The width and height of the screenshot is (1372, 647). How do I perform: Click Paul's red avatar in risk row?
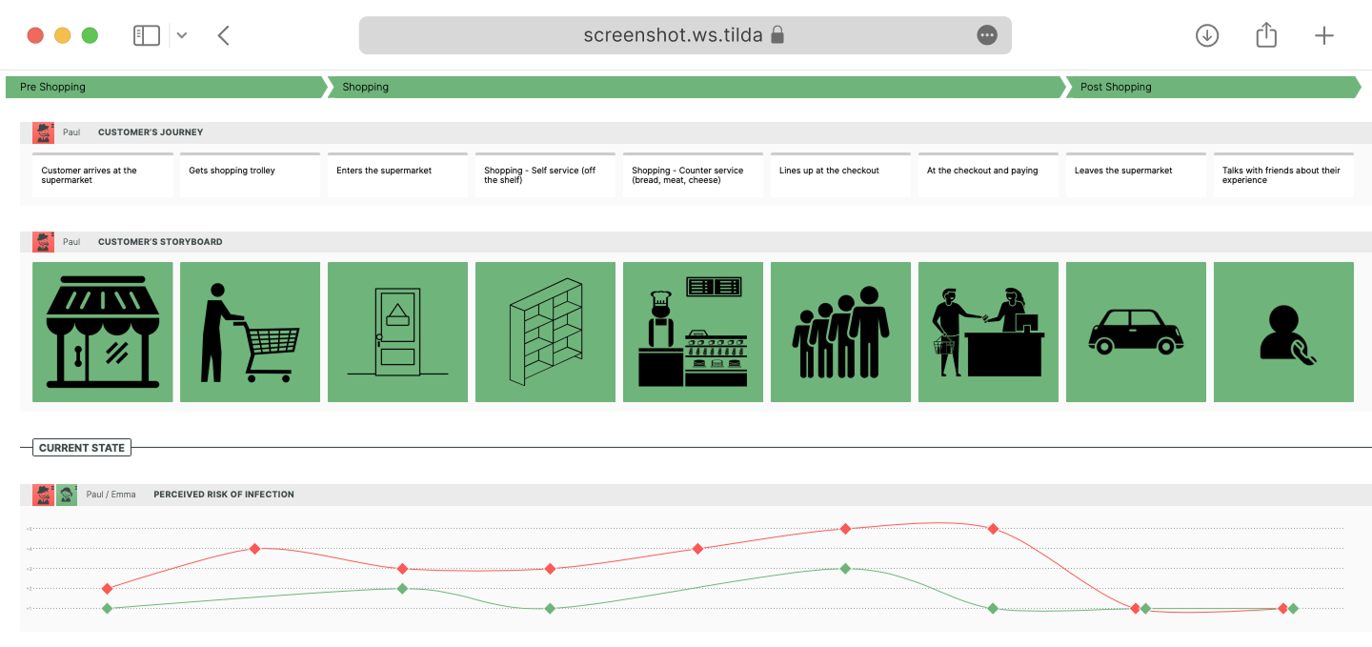43,495
